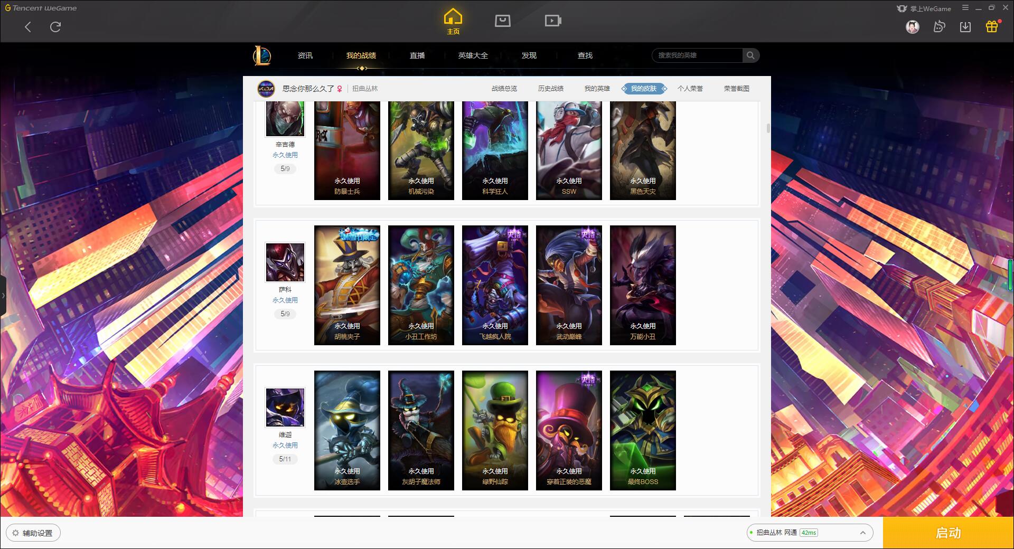Viewport: 1014px width, 549px height.
Task: Switch to 历史战绩 sub-tab
Action: point(551,89)
